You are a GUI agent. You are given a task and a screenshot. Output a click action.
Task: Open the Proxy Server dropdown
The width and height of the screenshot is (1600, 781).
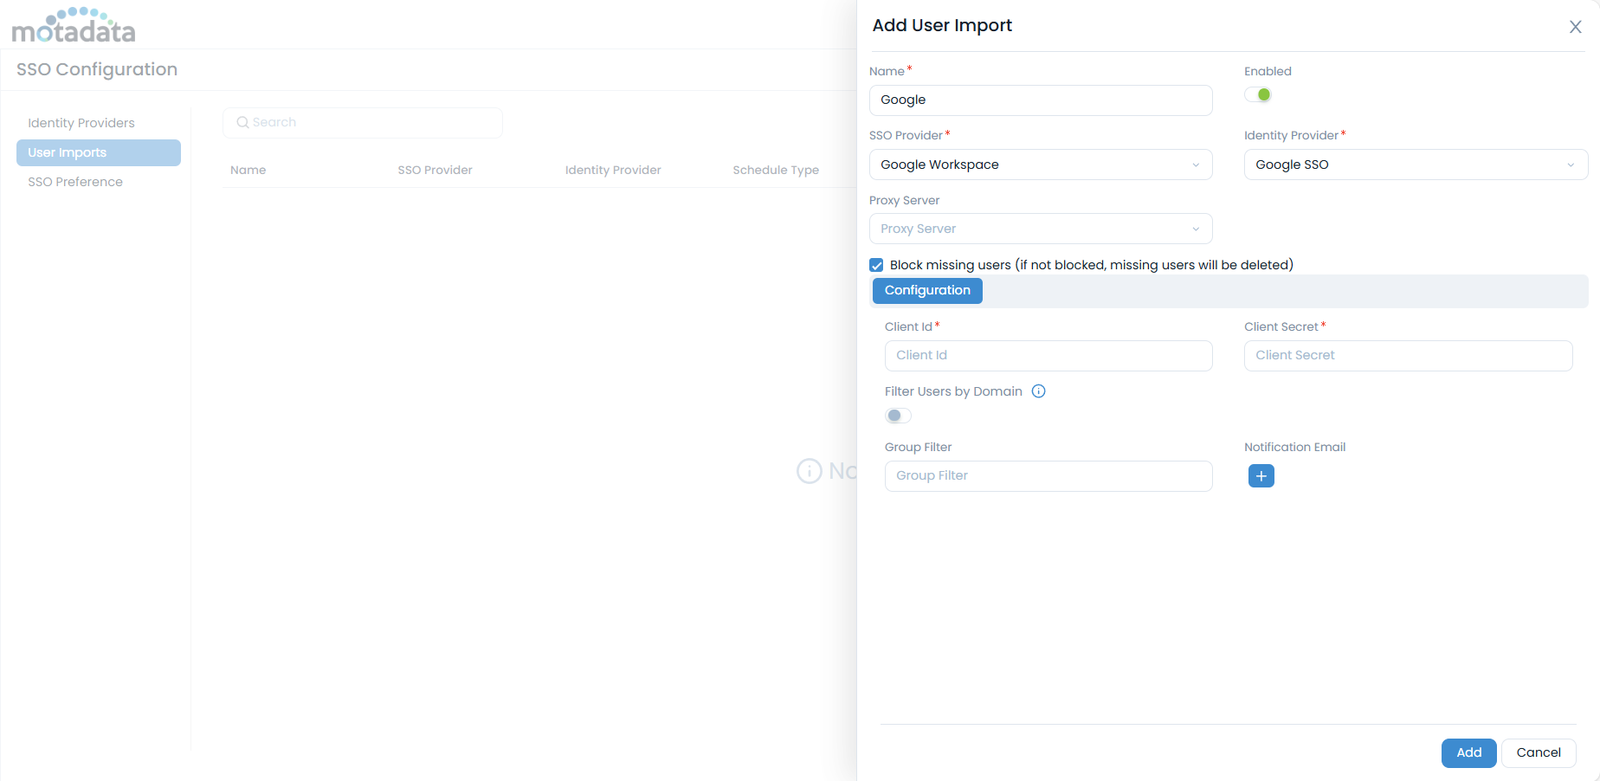(1040, 229)
